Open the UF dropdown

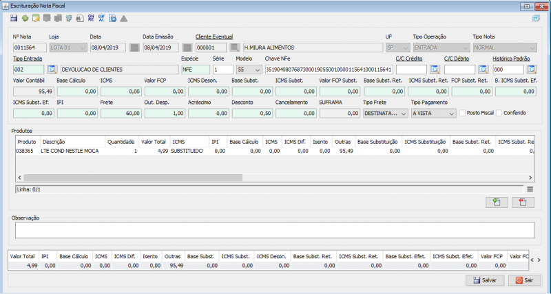(398, 48)
